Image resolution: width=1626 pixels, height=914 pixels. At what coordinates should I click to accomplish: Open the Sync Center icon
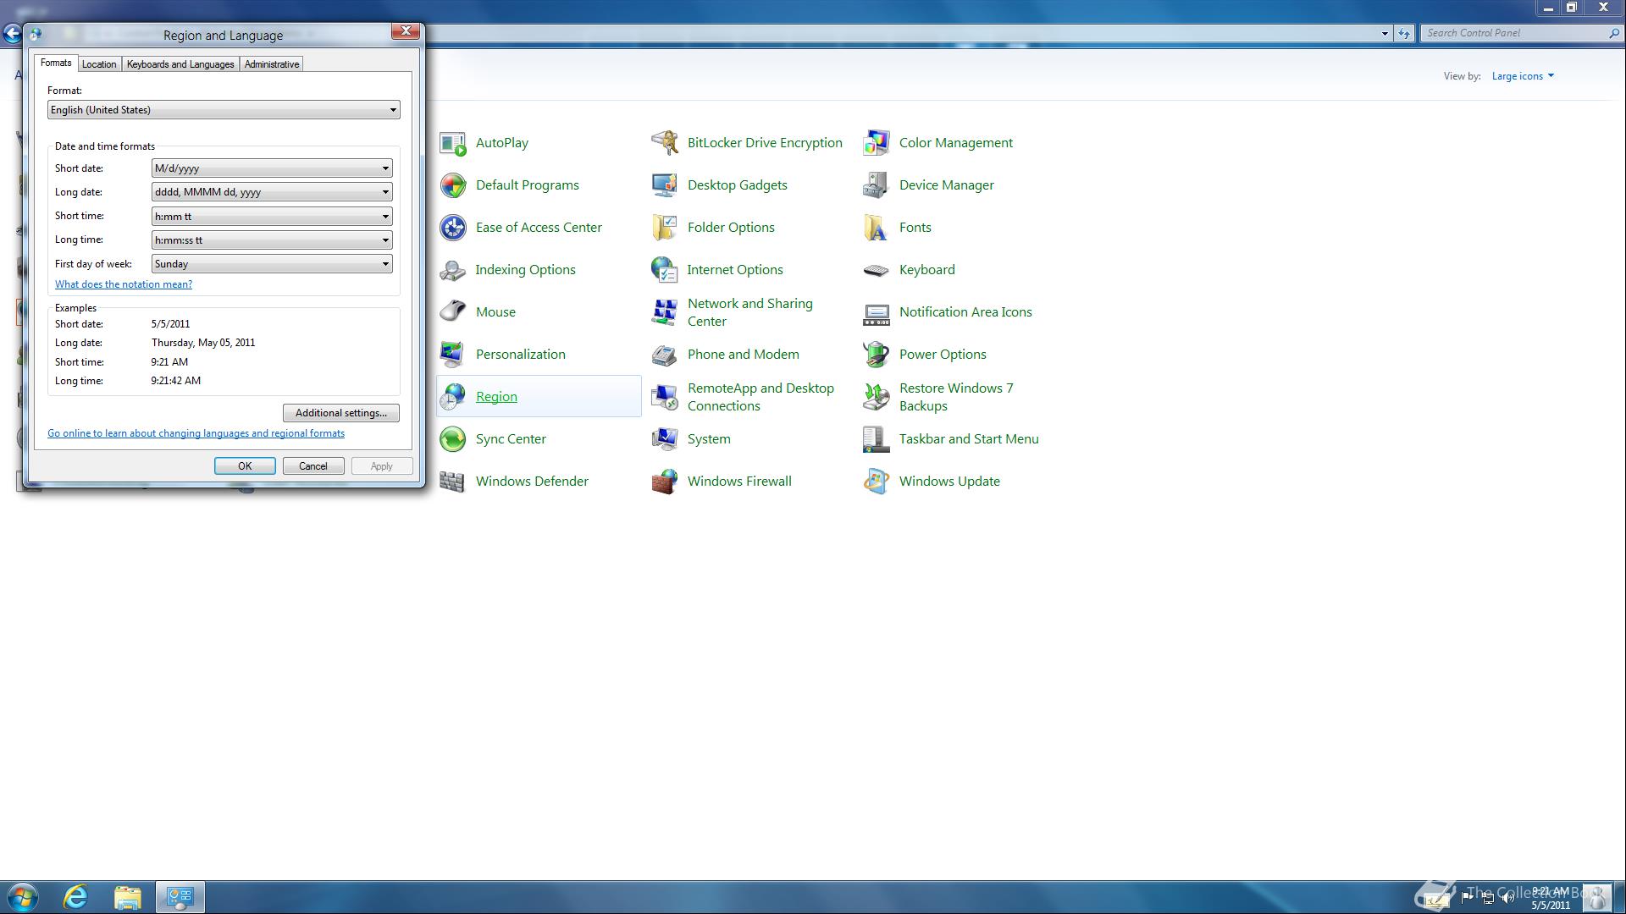(453, 439)
